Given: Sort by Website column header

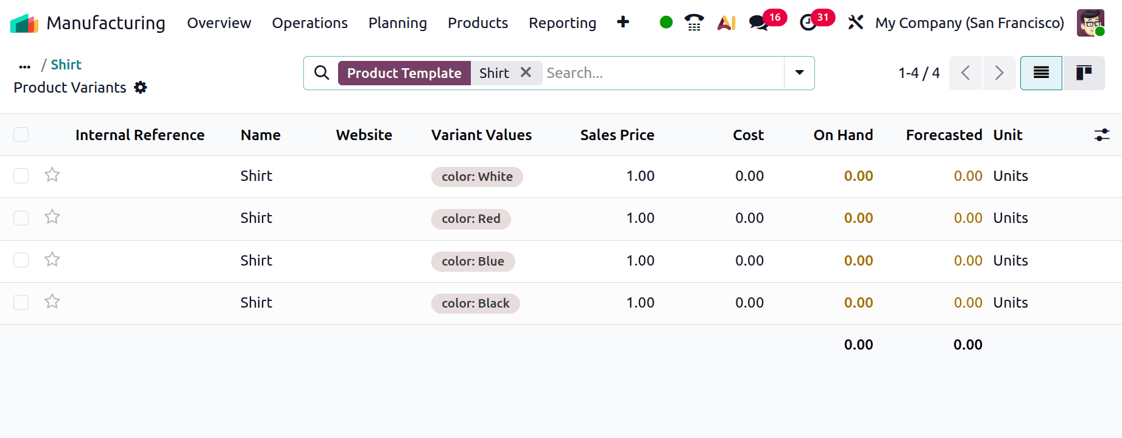Looking at the screenshot, I should coord(364,135).
